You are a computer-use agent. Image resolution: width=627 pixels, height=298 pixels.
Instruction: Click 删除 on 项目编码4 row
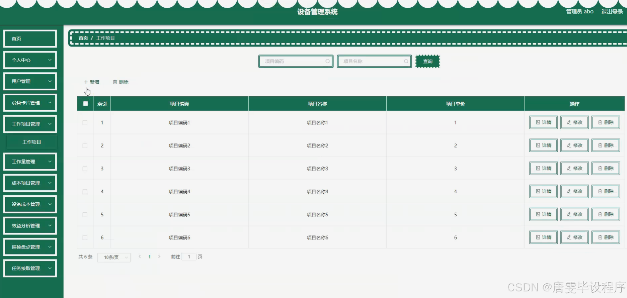coord(606,191)
